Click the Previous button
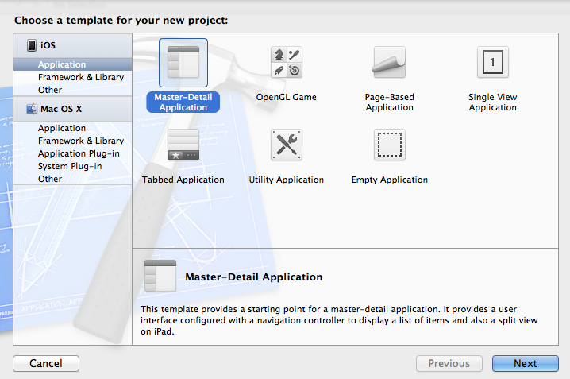The image size is (570, 379). click(449, 363)
